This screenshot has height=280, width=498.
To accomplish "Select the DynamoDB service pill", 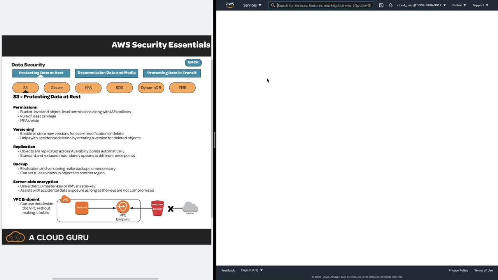I will tap(151, 88).
